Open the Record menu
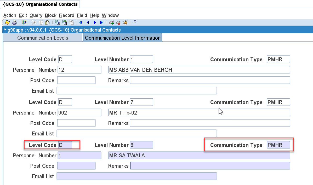The height and width of the screenshot is (185, 313). (66, 15)
